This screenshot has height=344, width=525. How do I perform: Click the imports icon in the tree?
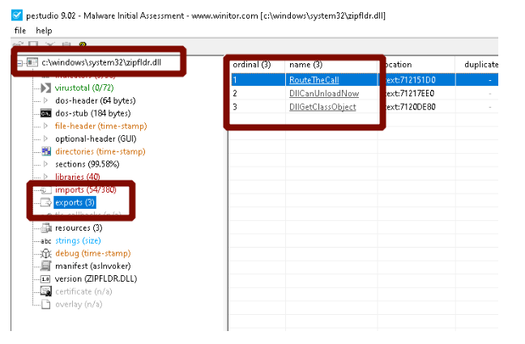(x=46, y=190)
